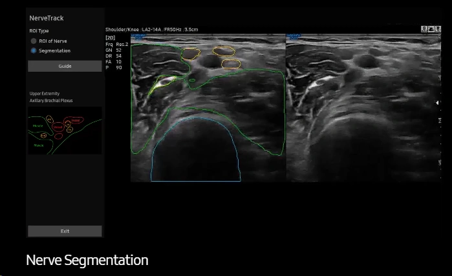Click the icon labeled 3 above the scan
The image size is (452, 276).
click(424, 29)
